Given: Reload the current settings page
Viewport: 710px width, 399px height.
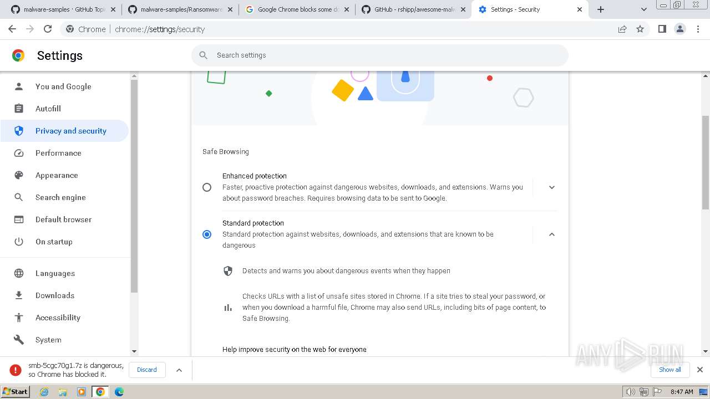Looking at the screenshot, I should (48, 29).
